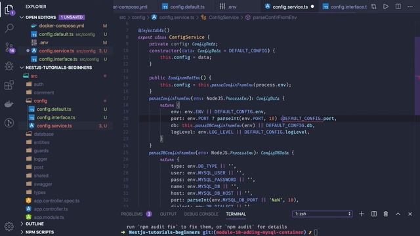Split the editor to the right
This screenshot has width=420, height=236.
tap(398, 7)
